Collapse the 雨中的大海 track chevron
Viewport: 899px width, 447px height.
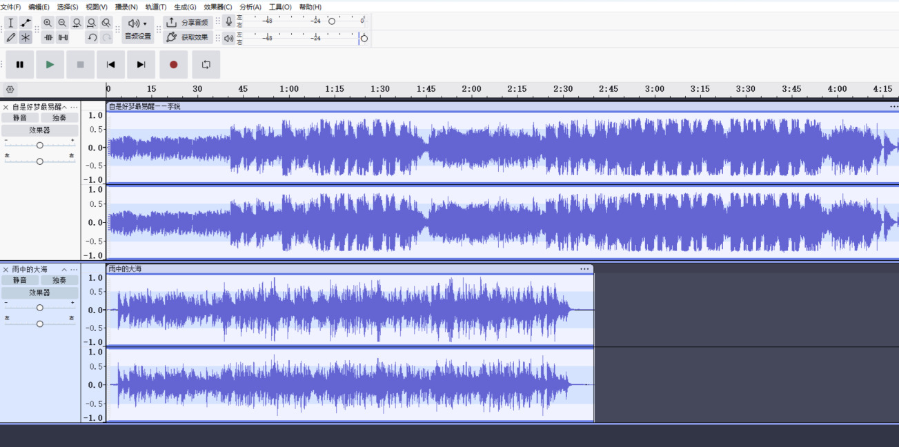click(x=64, y=269)
